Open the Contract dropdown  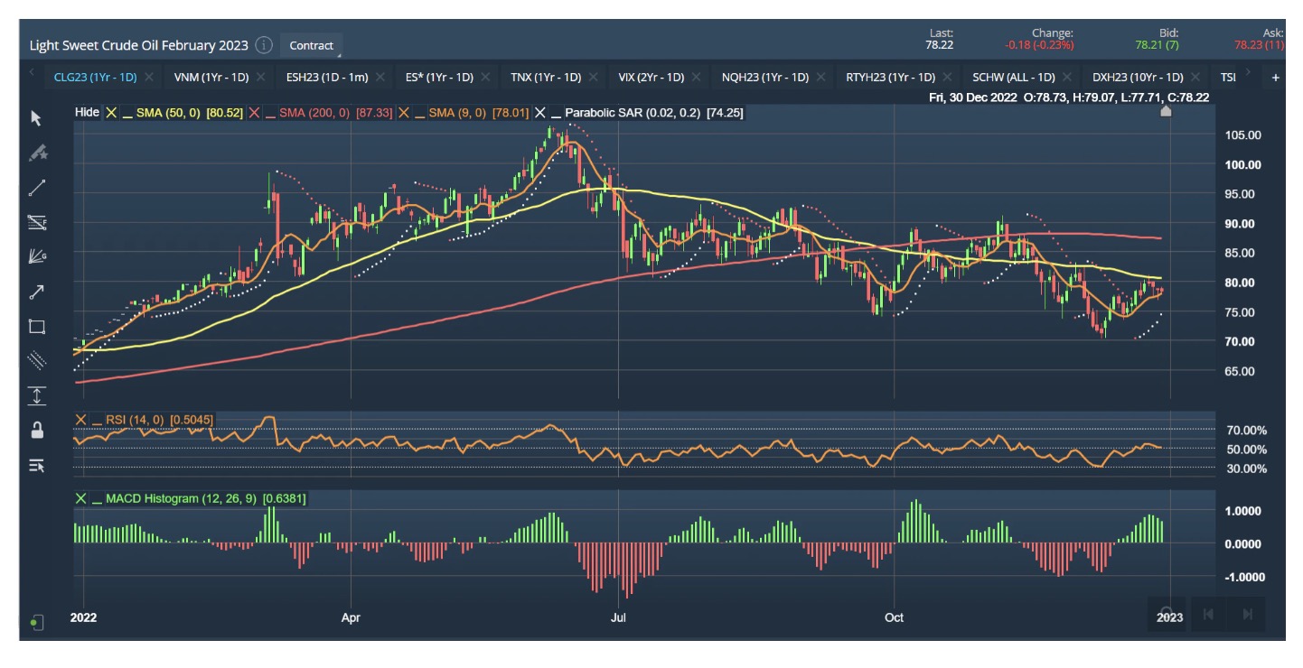click(311, 45)
